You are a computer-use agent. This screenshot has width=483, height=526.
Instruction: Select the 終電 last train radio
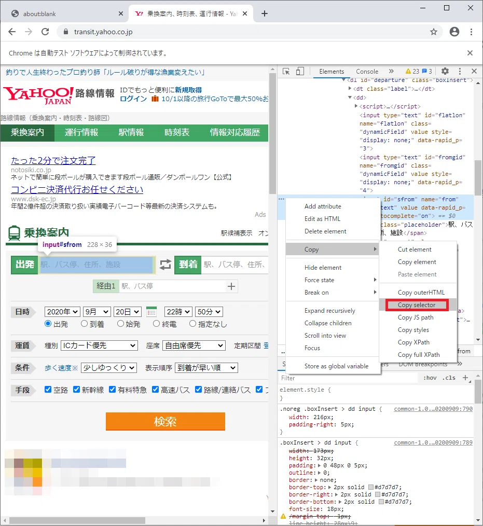[x=156, y=324]
